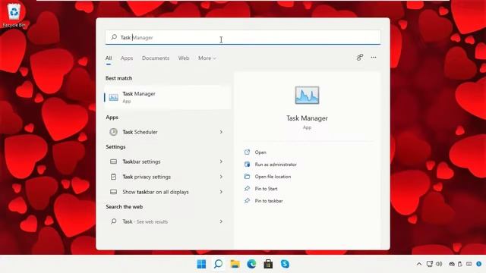
Task: Click the volume speaker tray icon
Action: (x=439, y=264)
